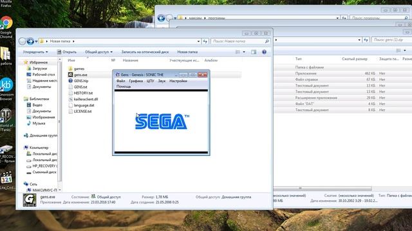Click the Открыть toolbar button

[x=67, y=52]
